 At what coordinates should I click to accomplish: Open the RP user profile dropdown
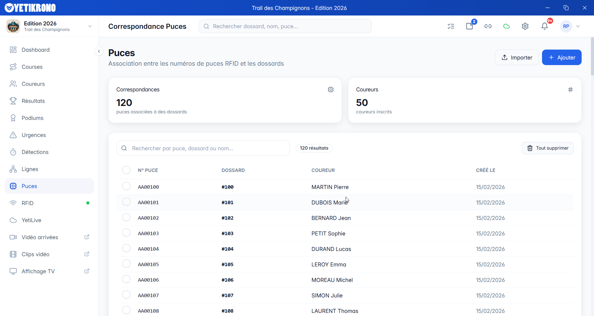point(570,26)
